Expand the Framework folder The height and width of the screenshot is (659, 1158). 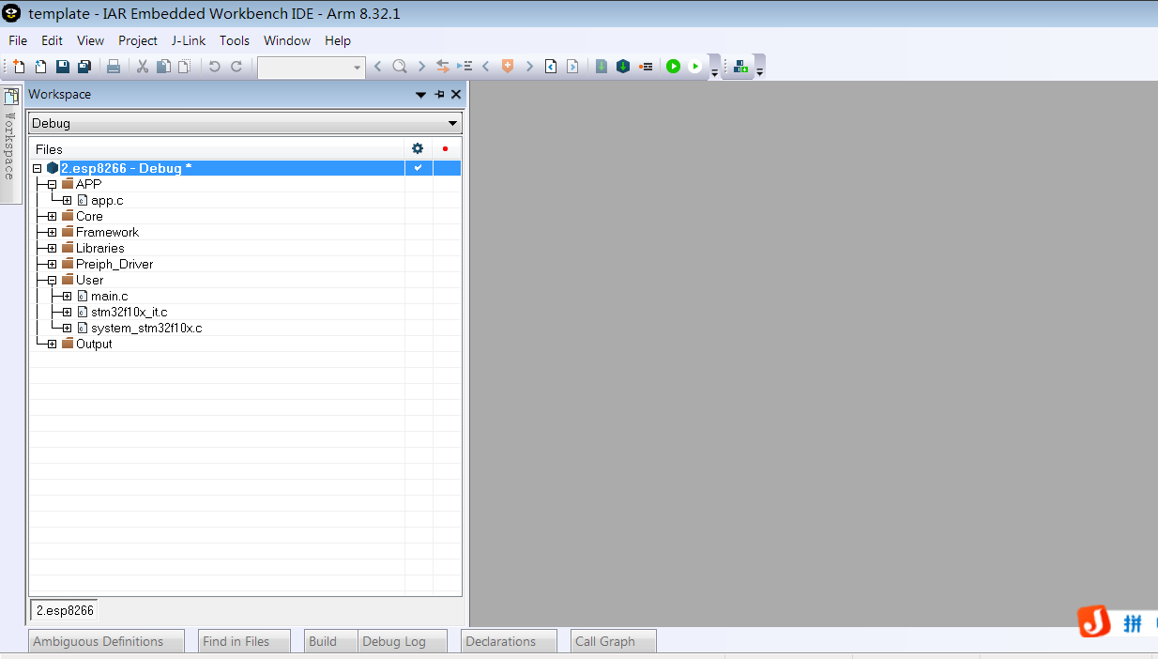[x=52, y=232]
